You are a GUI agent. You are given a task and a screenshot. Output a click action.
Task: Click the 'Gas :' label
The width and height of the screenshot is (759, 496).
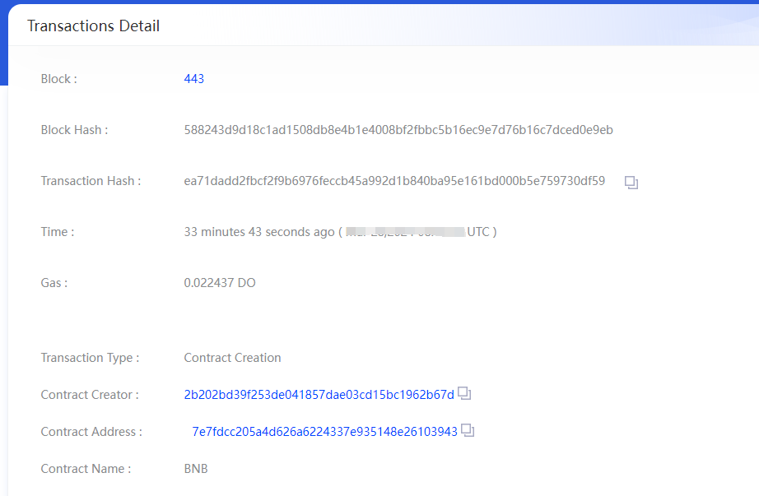pyautogui.click(x=54, y=283)
